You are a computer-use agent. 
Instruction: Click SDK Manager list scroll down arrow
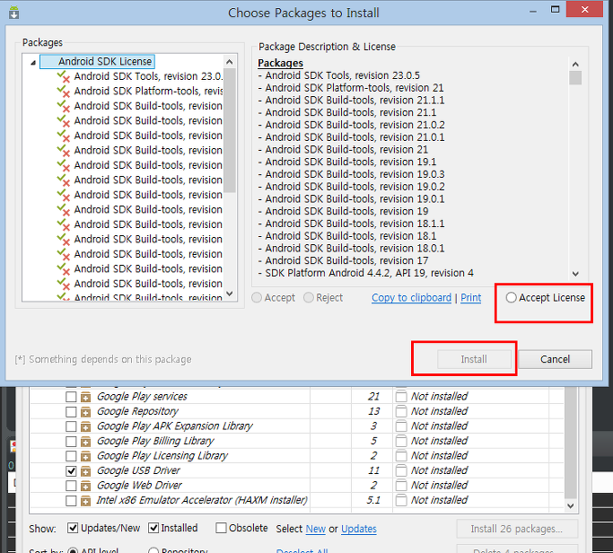coord(571,505)
